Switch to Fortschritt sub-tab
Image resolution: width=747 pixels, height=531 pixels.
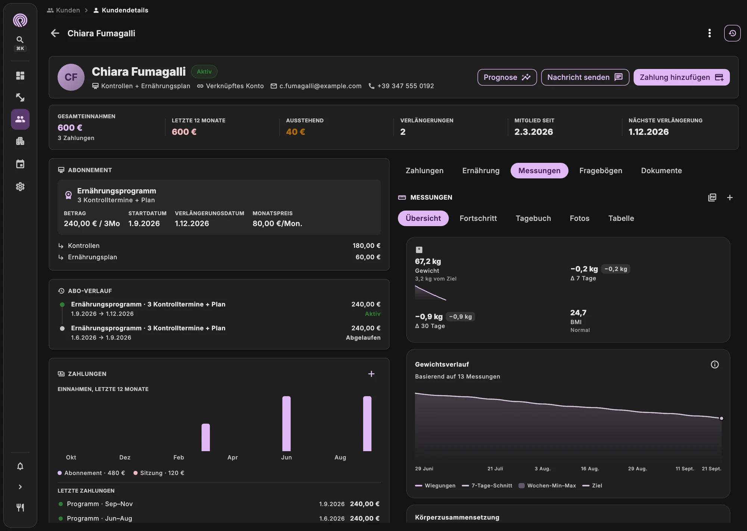point(478,218)
